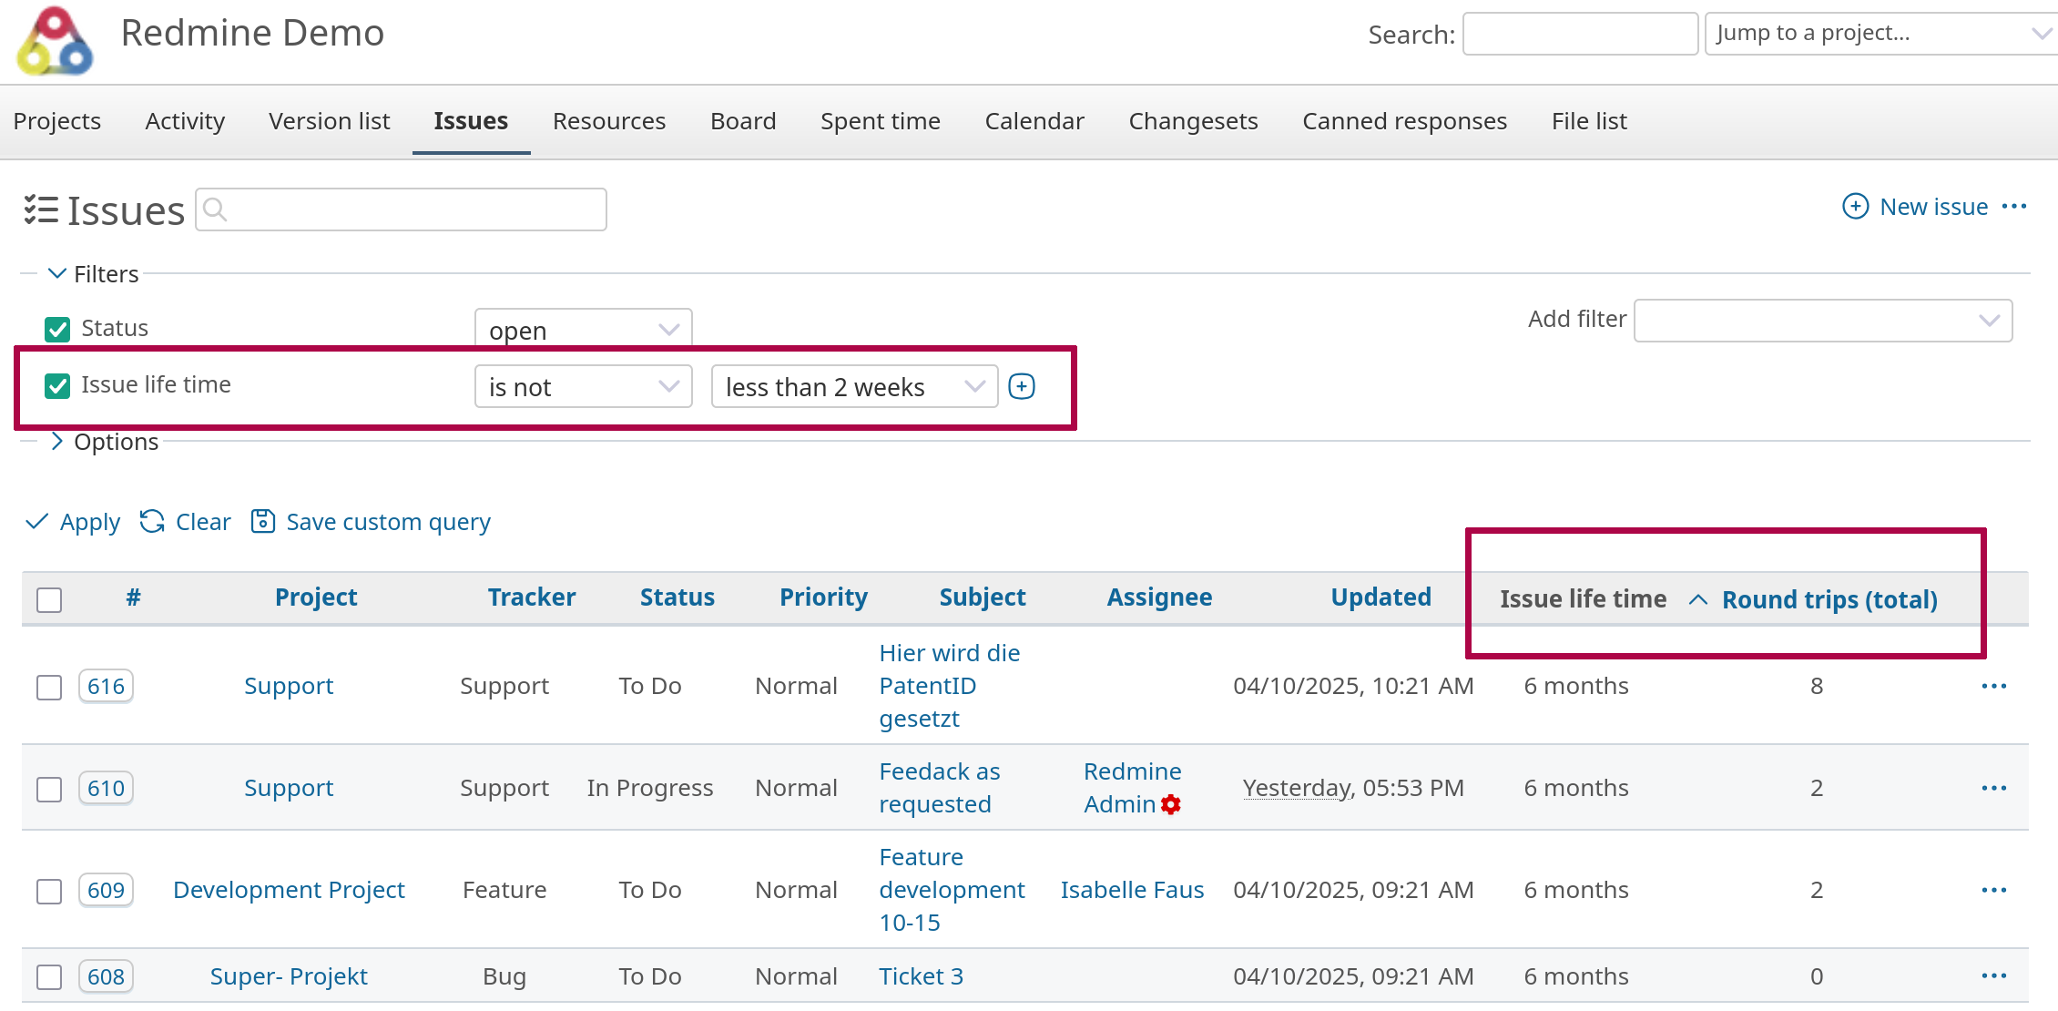Click the Save custom query disk icon

262,521
